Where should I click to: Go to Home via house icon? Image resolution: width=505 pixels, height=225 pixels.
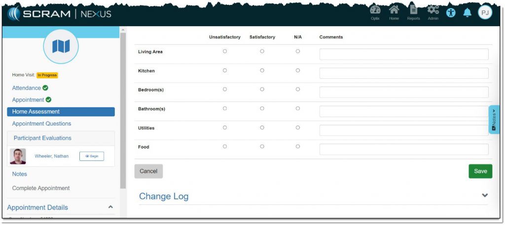click(394, 11)
